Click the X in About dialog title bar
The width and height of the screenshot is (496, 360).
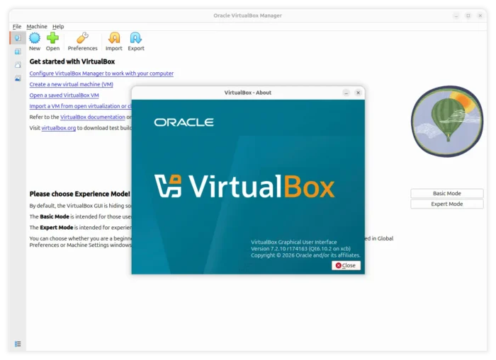pos(358,93)
